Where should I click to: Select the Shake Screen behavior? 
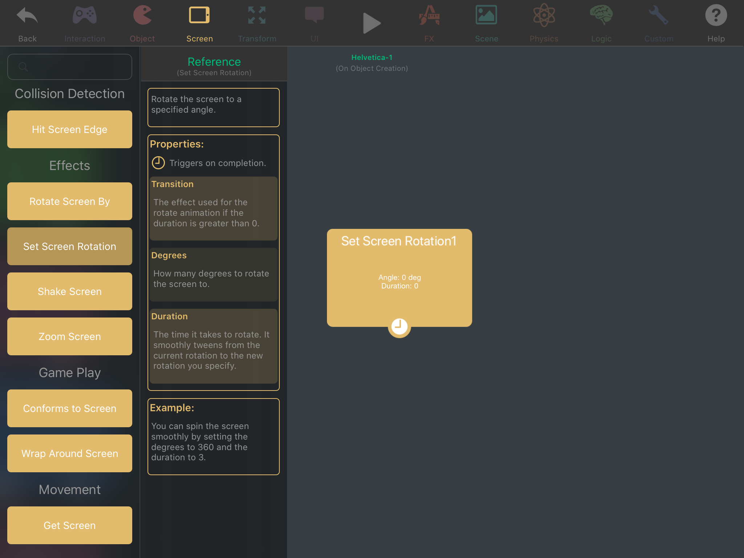[x=70, y=291]
